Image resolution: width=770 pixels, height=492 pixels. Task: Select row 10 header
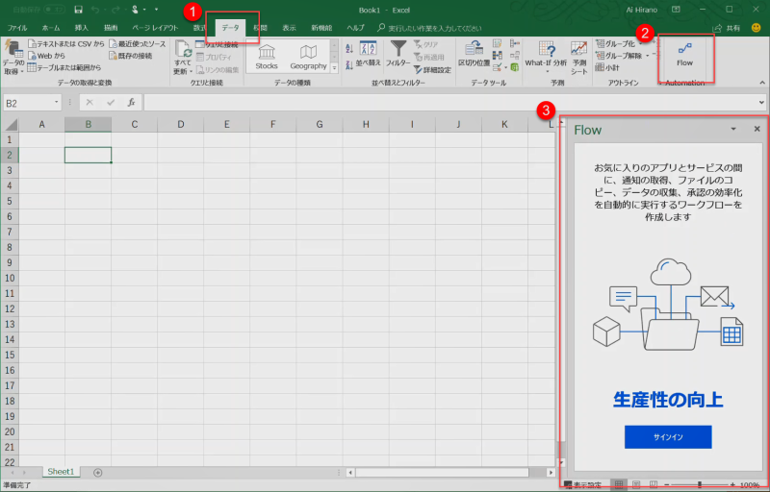coord(10,278)
